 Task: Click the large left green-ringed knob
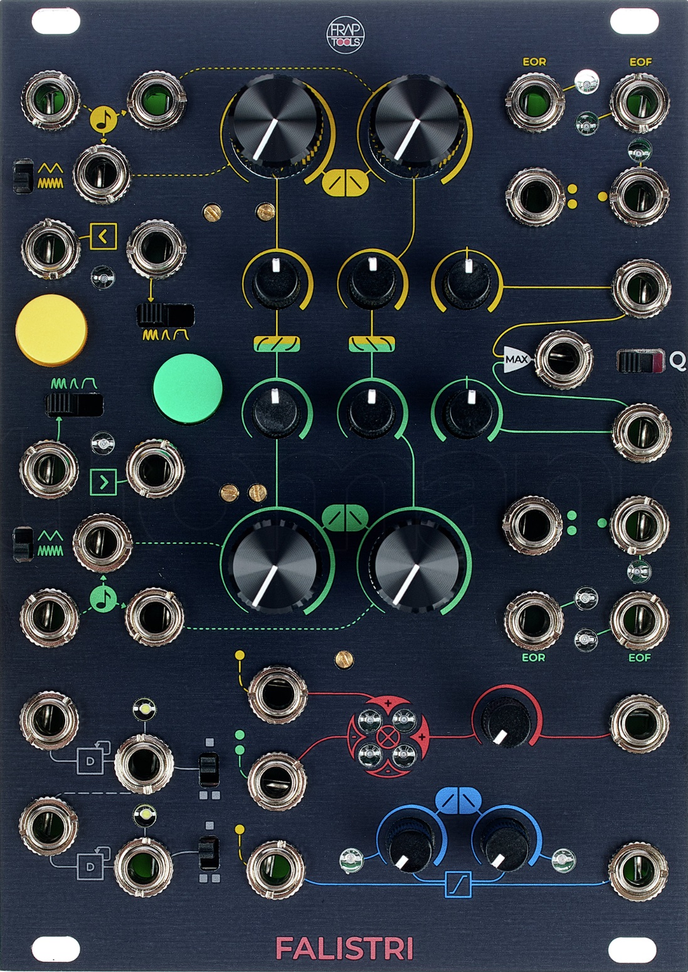[276, 567]
